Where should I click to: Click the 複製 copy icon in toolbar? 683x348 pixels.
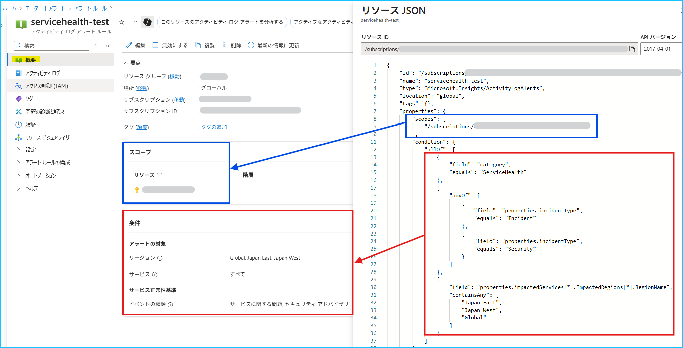[x=198, y=45]
